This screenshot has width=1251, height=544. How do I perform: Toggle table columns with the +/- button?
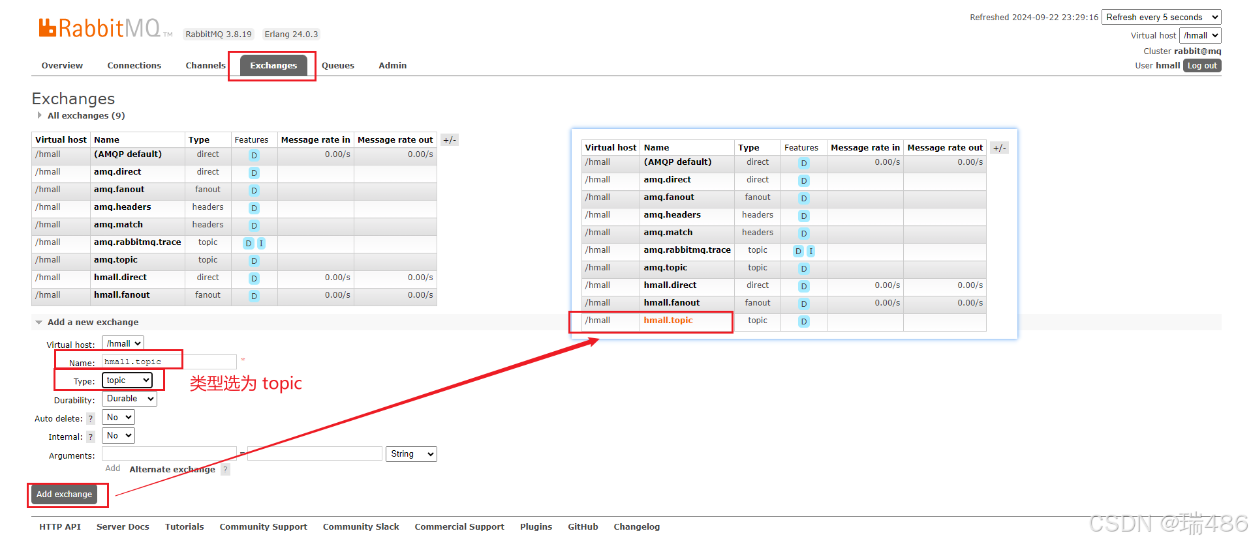pos(450,140)
